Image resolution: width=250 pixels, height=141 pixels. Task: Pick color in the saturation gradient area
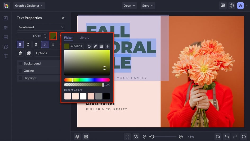(x=87, y=63)
